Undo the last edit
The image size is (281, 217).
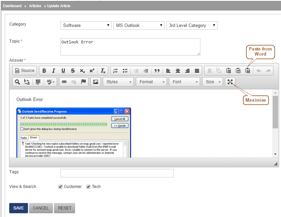[259, 71]
